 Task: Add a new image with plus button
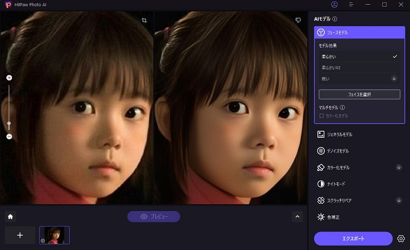click(20, 235)
